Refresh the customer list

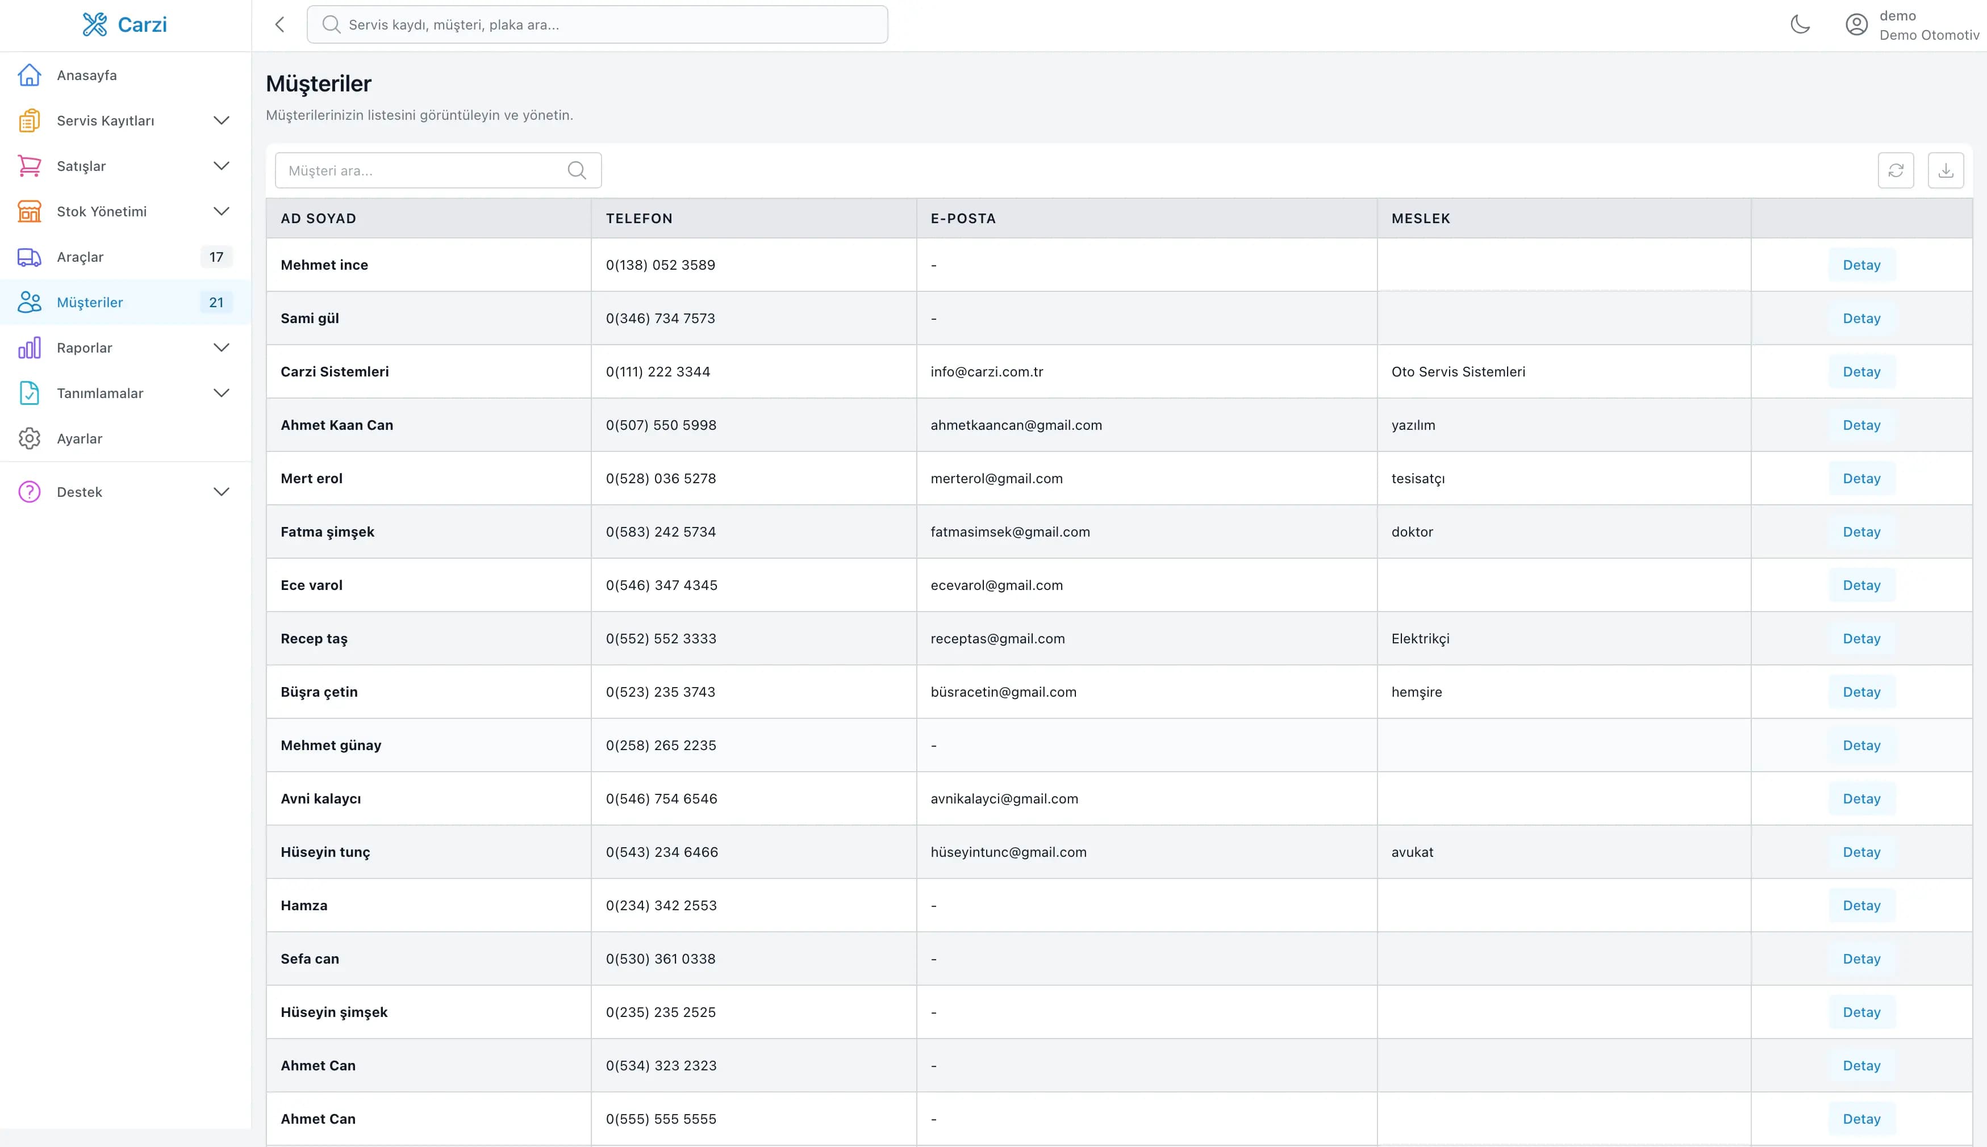[x=1896, y=170]
